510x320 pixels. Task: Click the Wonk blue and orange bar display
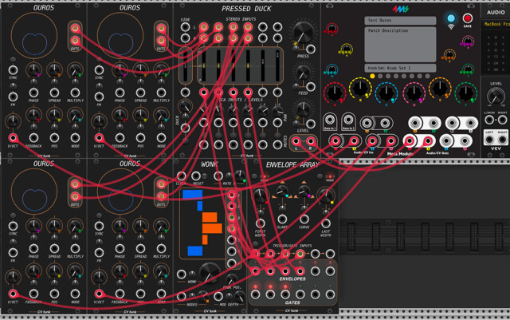click(202, 223)
